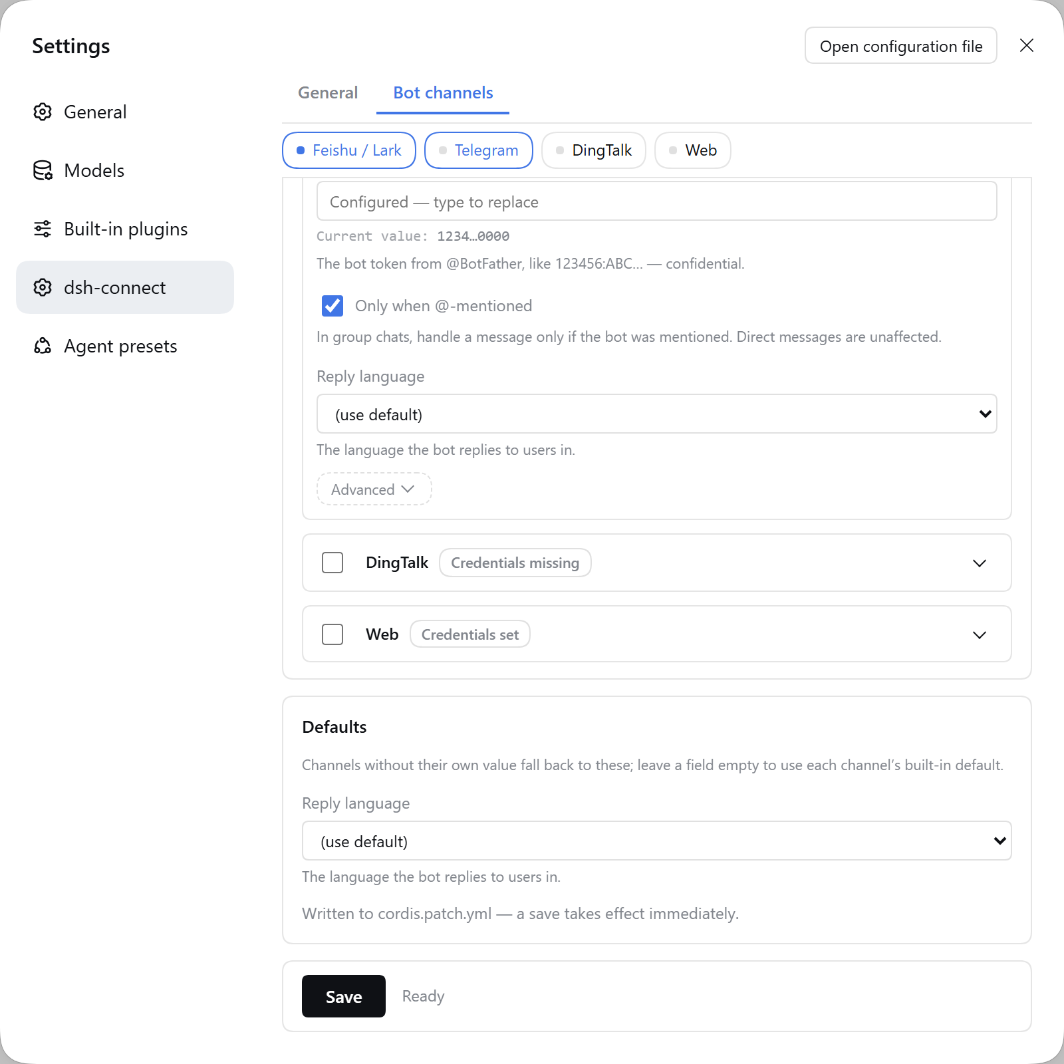The width and height of the screenshot is (1064, 1064).
Task: Close the Settings dialog with X
Action: (x=1027, y=45)
